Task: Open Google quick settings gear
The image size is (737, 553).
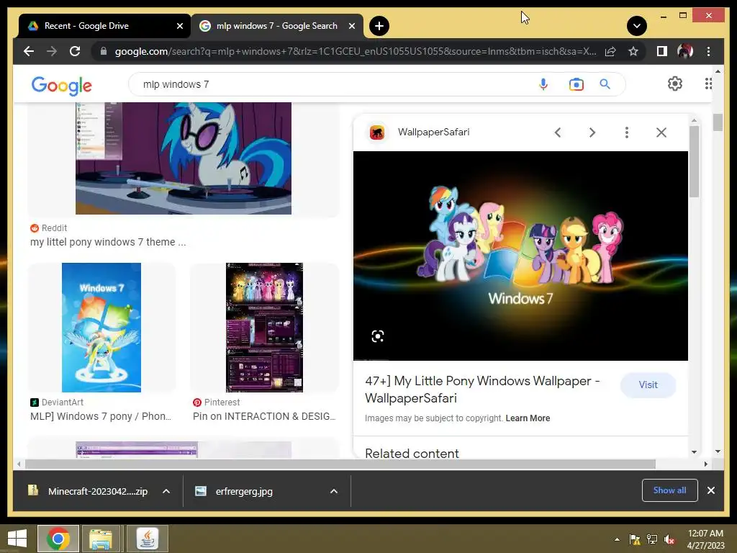Action: pos(675,84)
